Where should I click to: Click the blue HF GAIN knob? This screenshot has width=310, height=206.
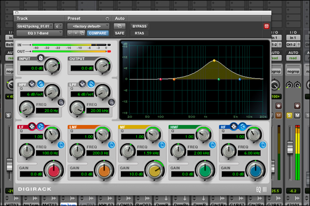point(256,170)
